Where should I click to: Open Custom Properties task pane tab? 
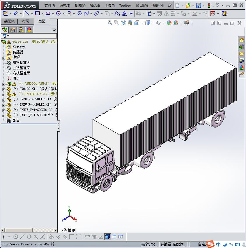click(x=241, y=75)
